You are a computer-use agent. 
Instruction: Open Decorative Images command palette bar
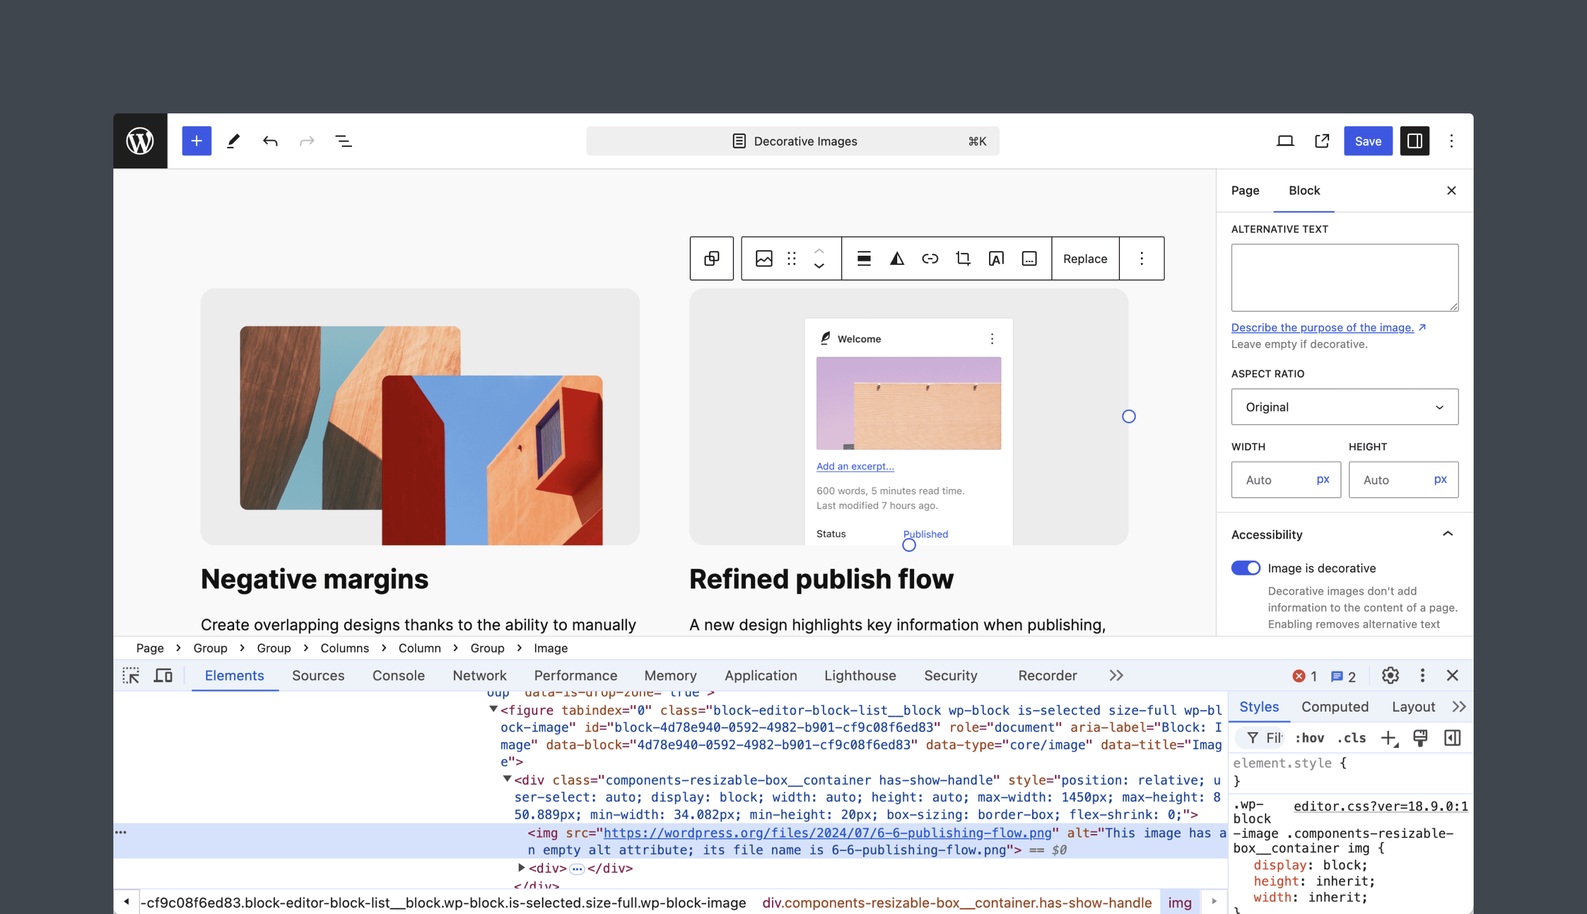792,141
